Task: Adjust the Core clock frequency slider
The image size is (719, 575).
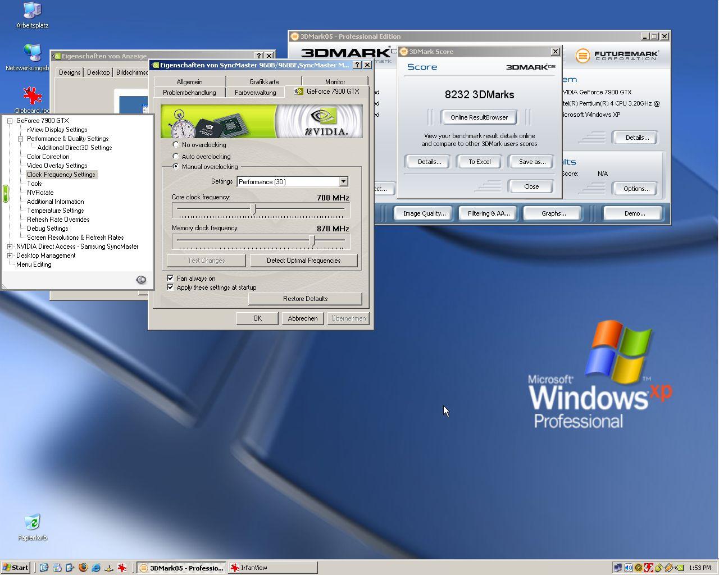Action: (253, 209)
